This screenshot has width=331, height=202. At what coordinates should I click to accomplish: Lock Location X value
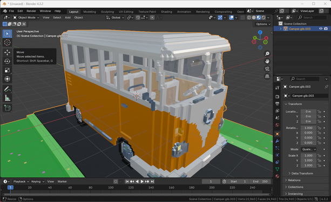[319, 112]
